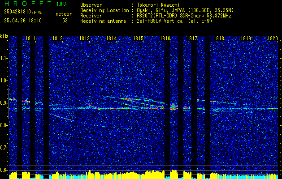This screenshot has width=282, height=179.
Task: Select the R820T2(RTL-SDR) SDR-Sharp receiver value
Action: (184, 16)
